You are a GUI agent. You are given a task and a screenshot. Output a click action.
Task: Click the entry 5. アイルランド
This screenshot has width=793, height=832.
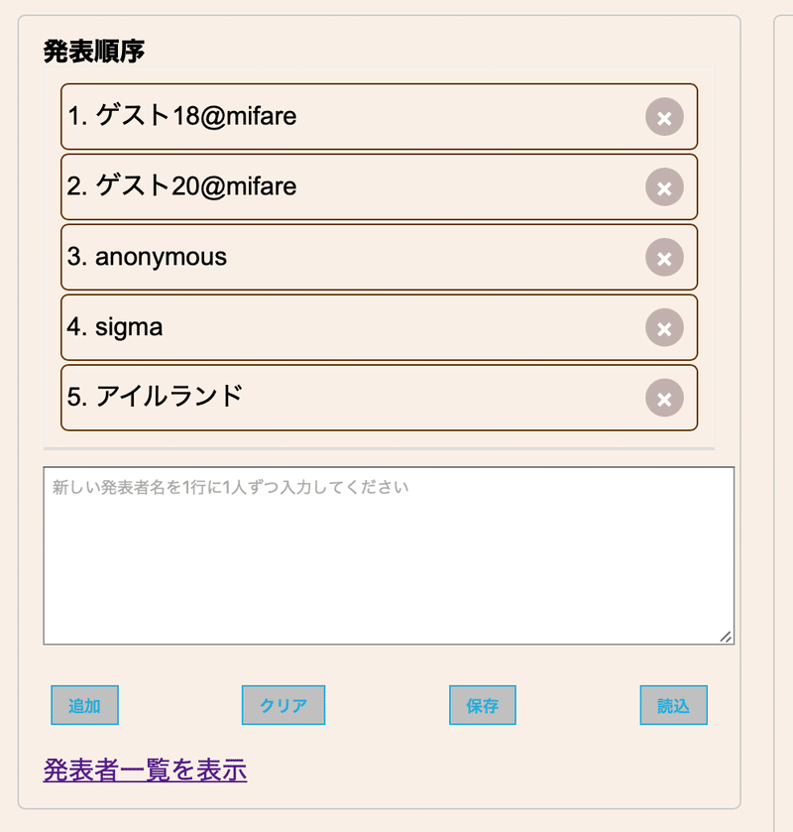click(297, 398)
